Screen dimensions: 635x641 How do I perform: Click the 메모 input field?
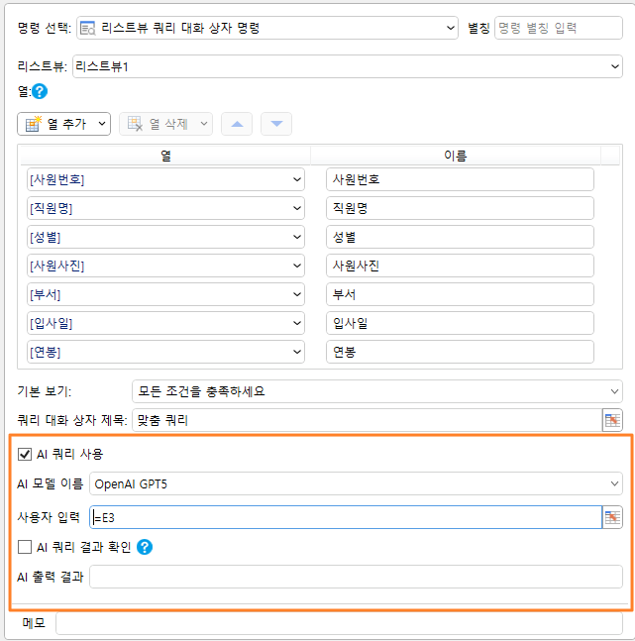pos(339,623)
